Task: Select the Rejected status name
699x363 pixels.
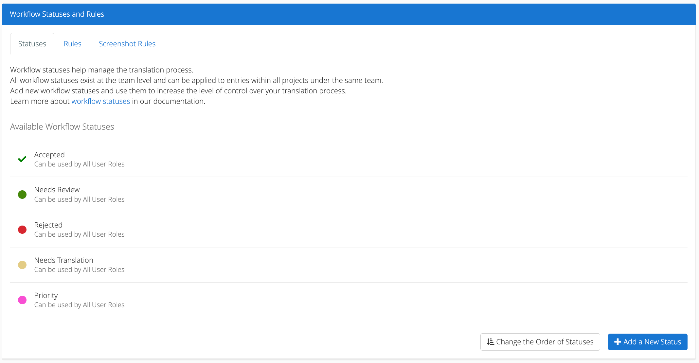Action: point(48,225)
